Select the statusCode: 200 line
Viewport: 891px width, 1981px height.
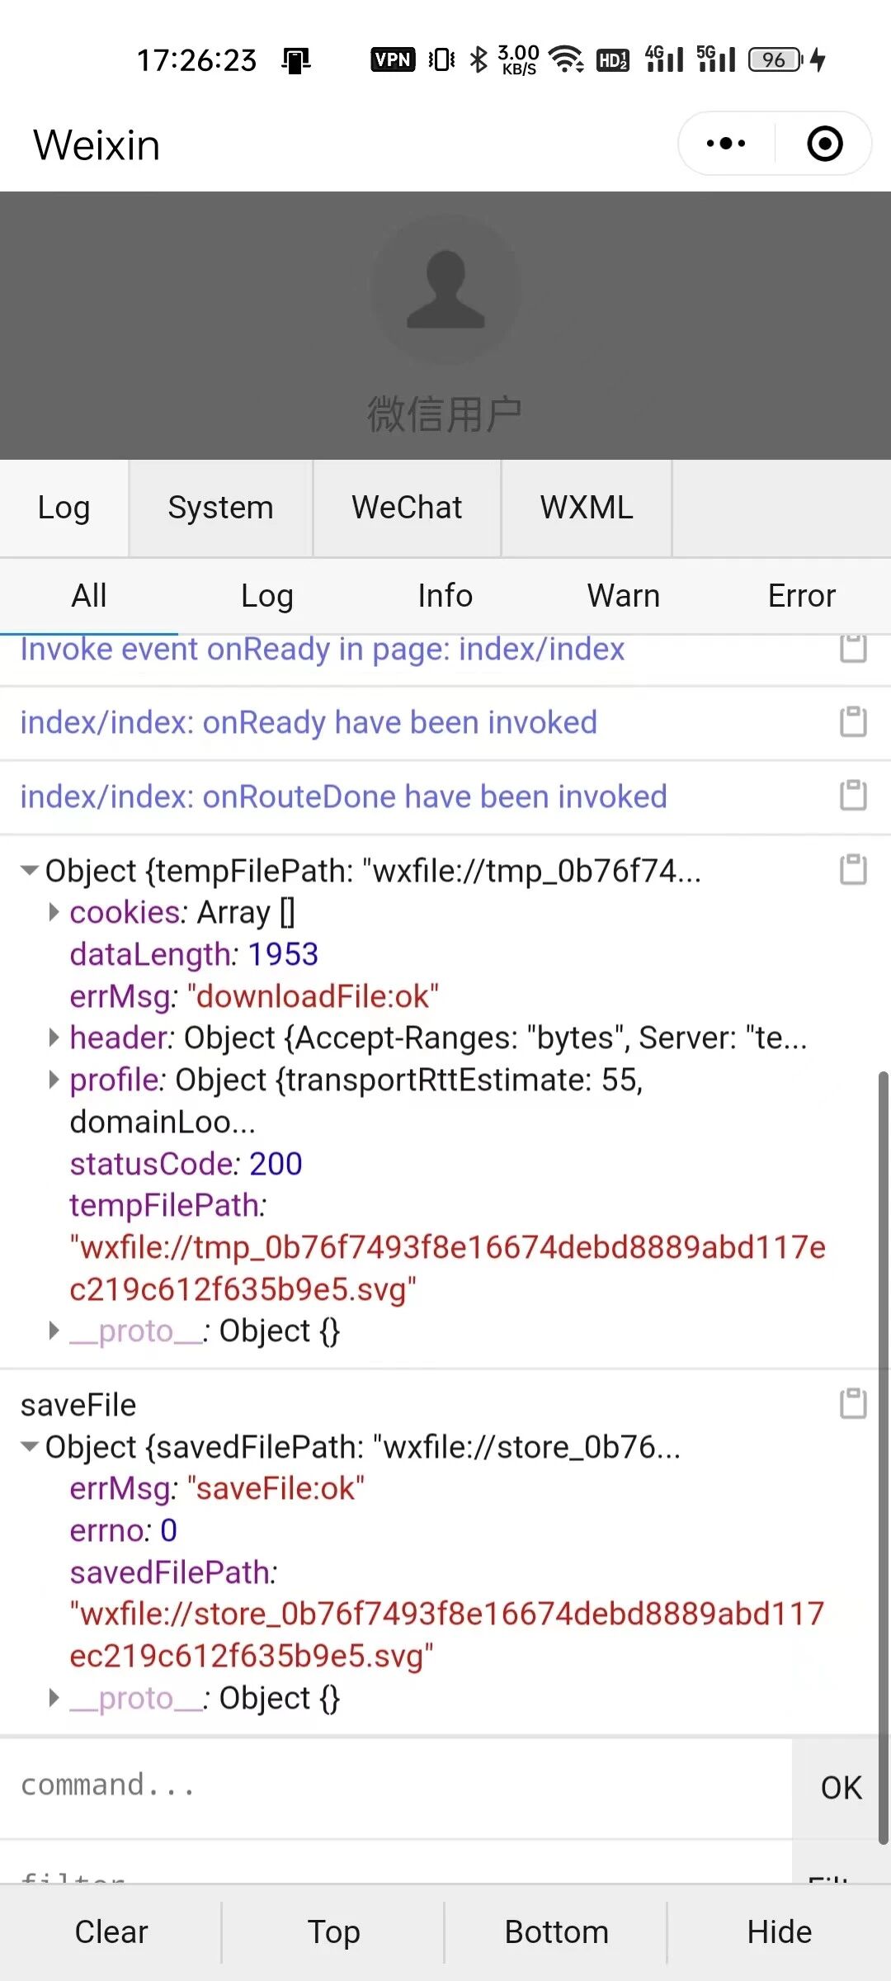[x=186, y=1163]
